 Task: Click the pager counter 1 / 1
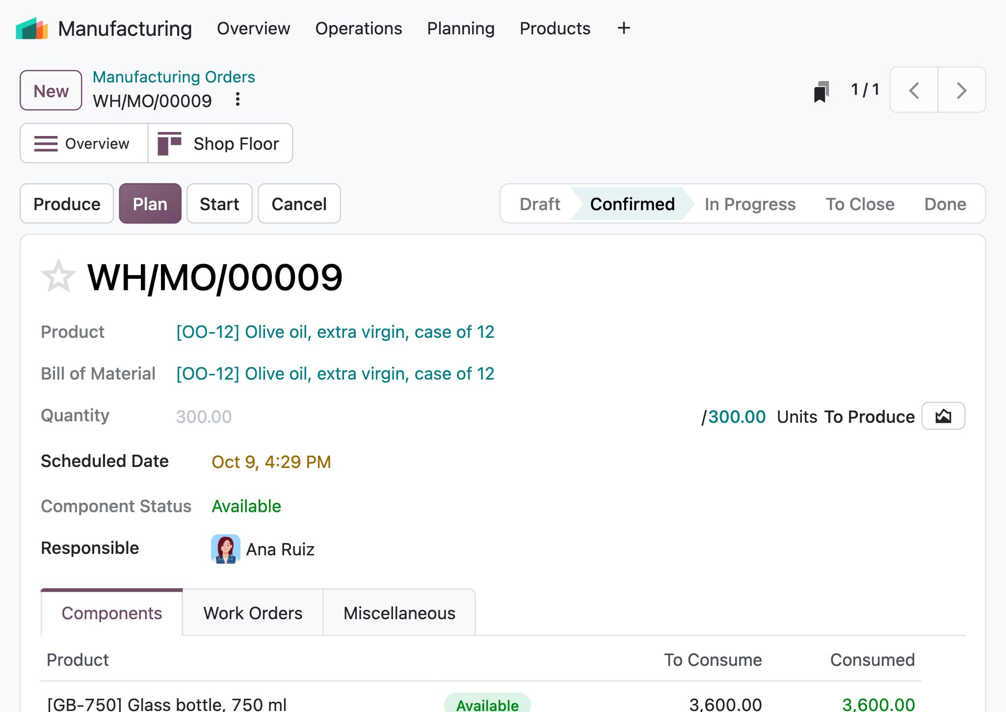coord(865,90)
